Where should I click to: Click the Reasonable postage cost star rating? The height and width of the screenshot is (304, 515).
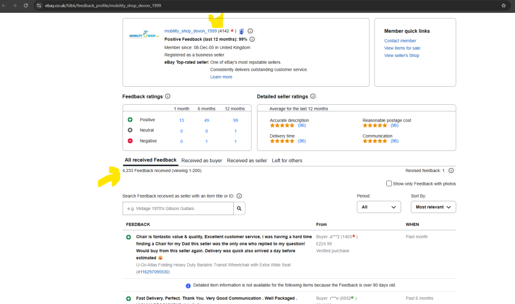[375, 125]
